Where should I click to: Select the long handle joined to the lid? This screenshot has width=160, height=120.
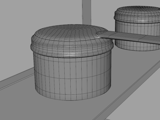tap(129, 37)
